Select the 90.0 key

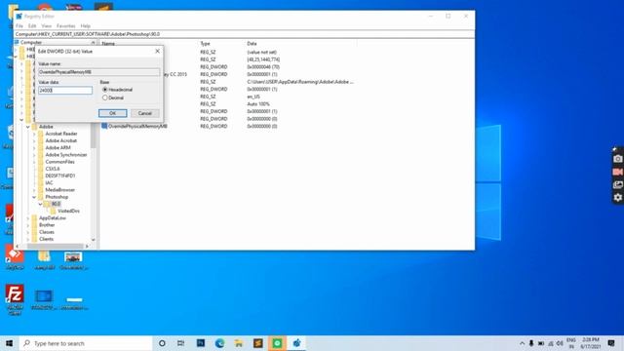tap(56, 204)
